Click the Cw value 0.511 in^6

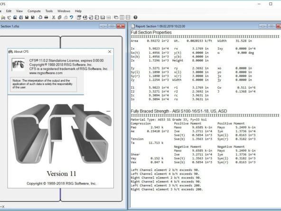coord(246,87)
